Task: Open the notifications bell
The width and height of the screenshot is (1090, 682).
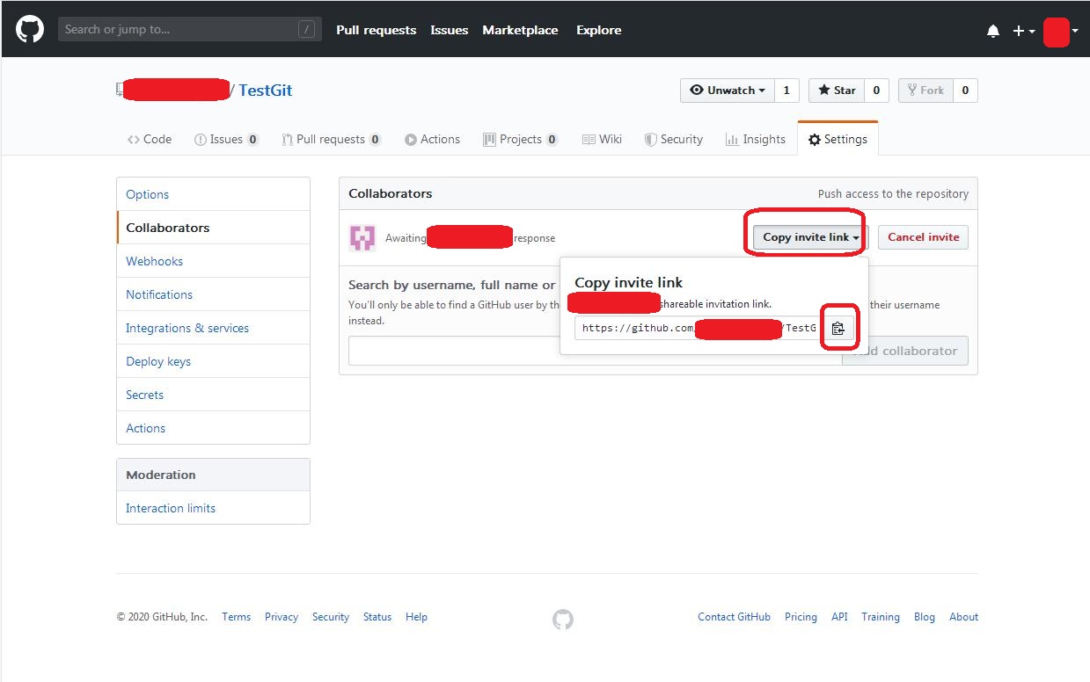Action: coord(993,31)
